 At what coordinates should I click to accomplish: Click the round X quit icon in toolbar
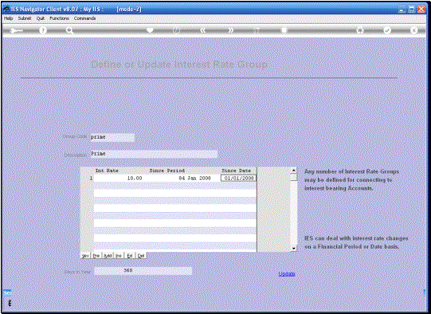click(x=414, y=30)
